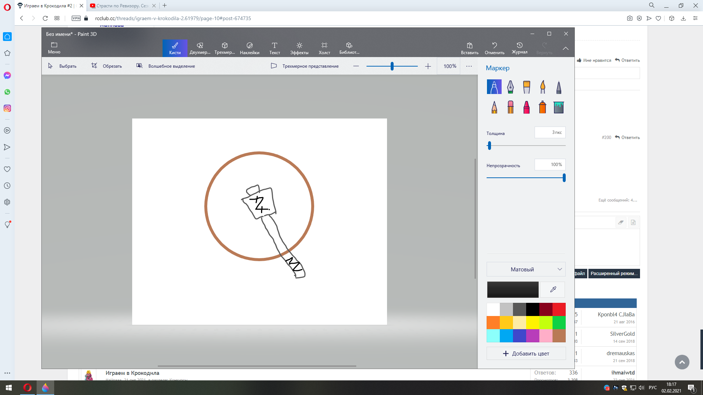This screenshot has width=703, height=395.
Task: Select the Marker brush tool
Action: (494, 87)
